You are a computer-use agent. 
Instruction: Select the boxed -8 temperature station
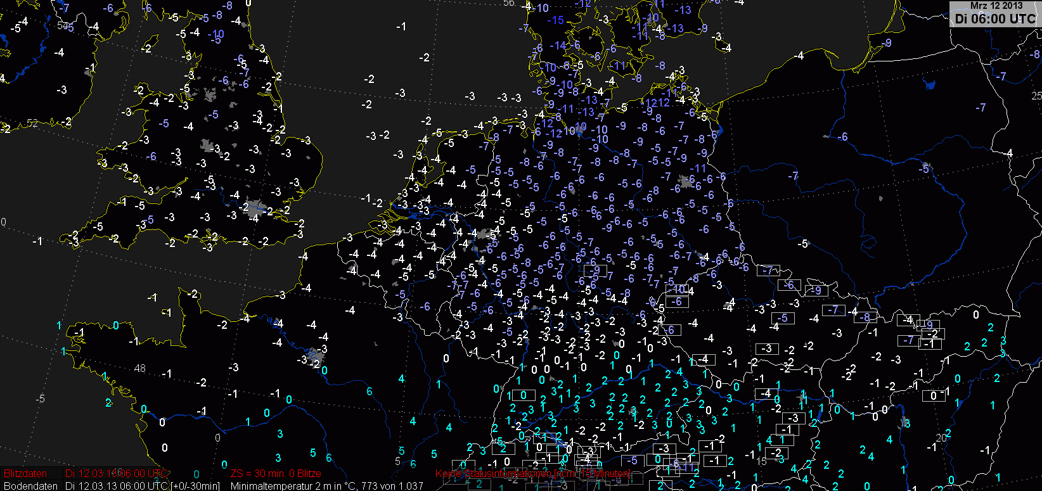pyautogui.click(x=866, y=317)
